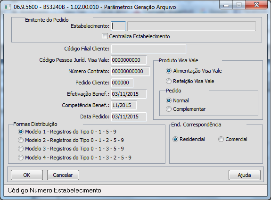Minimize the Parâmetros Geração Arquivo window
The image size is (271, 200).
[226, 5]
